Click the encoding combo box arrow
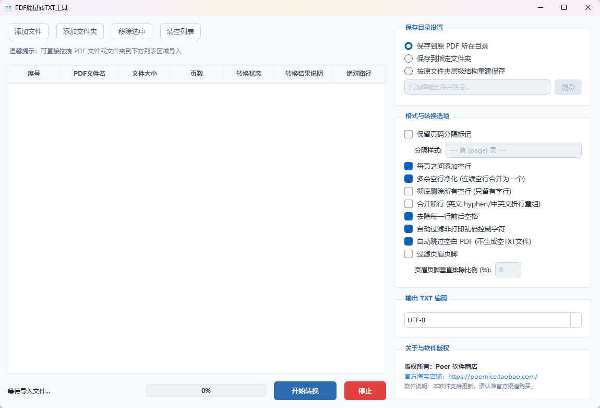 pyautogui.click(x=576, y=320)
